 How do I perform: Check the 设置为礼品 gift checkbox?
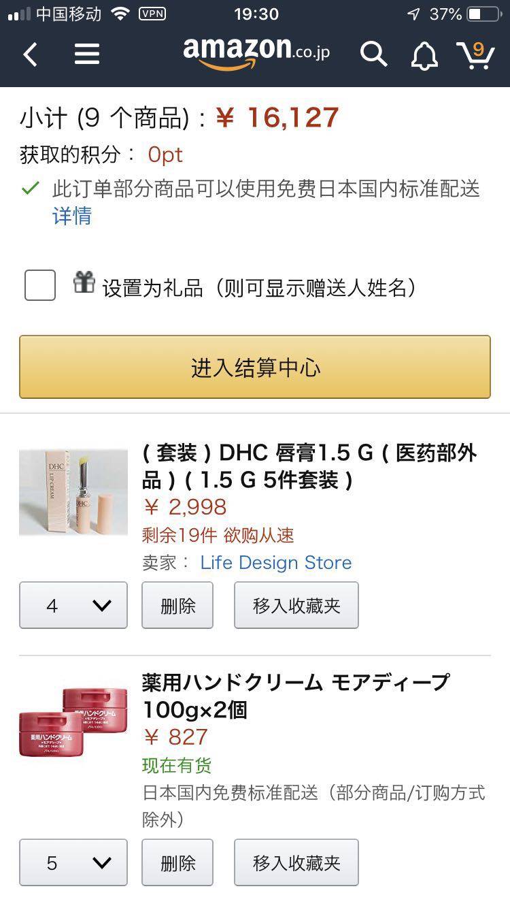point(40,285)
